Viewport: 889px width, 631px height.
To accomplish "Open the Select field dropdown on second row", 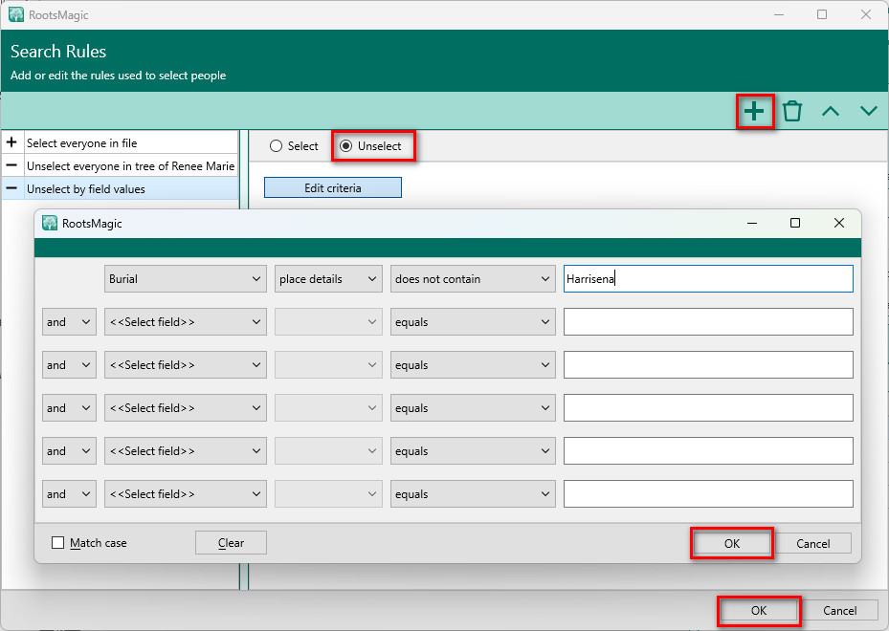I will click(186, 322).
